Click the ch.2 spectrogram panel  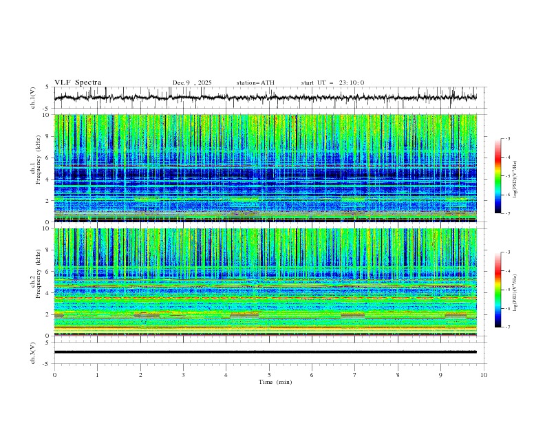269,282
